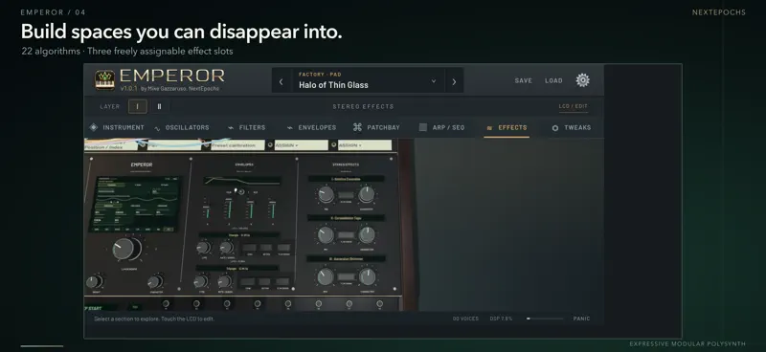Click the envelope curve display
The width and height of the screenshot is (766, 352).
tap(242, 181)
